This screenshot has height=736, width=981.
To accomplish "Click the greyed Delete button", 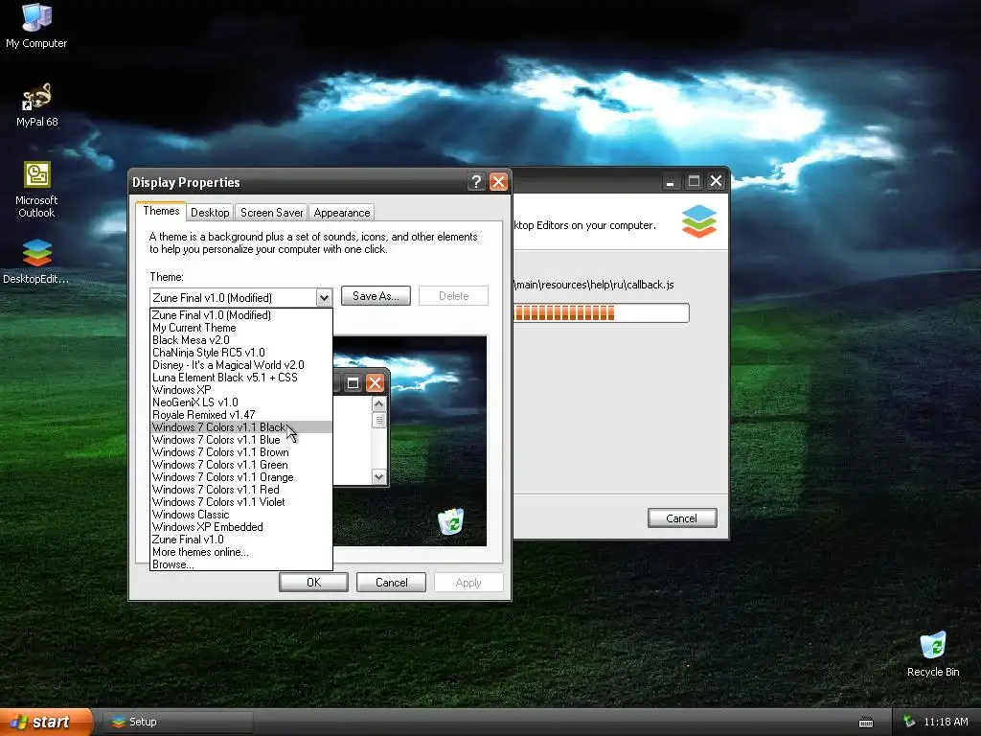I will 453,296.
